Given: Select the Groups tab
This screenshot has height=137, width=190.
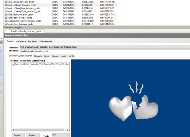Looking at the screenshot, I should [55, 56].
